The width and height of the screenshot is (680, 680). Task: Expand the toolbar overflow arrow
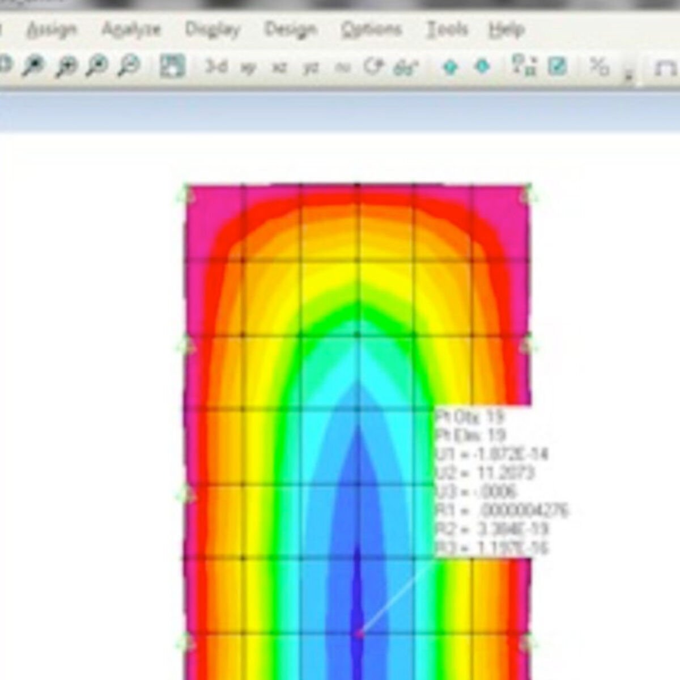pos(629,75)
